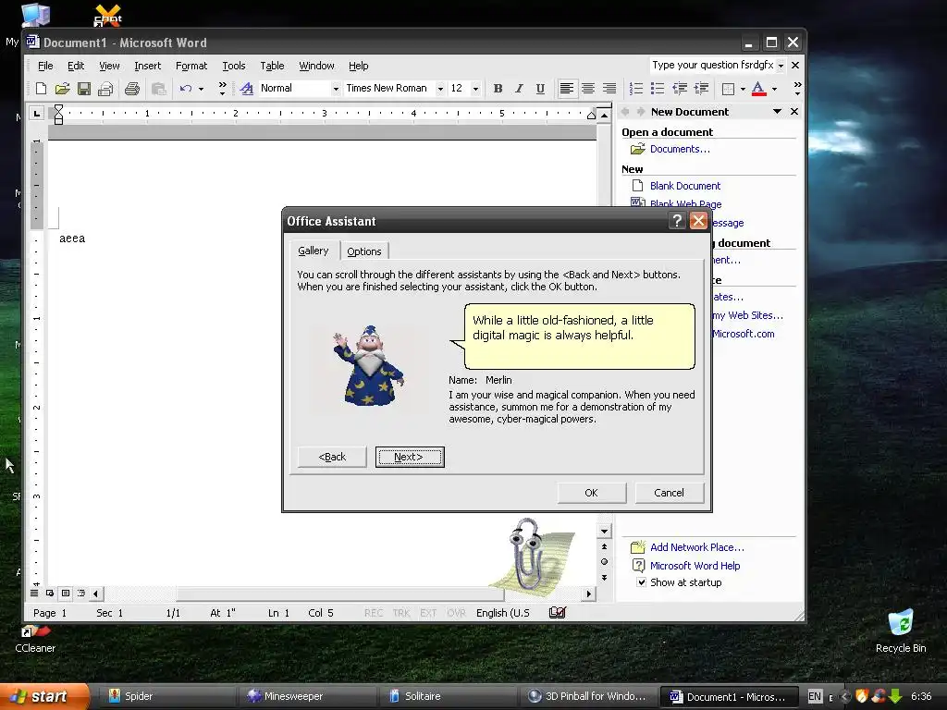This screenshot has width=947, height=710.
Task: Show more Standard toolbar options chevron
Action: pos(222,89)
